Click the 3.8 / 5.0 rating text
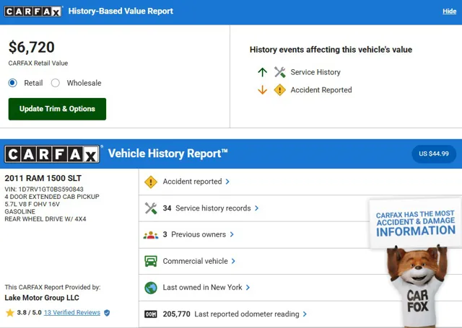This screenshot has height=328, width=462. point(29,312)
